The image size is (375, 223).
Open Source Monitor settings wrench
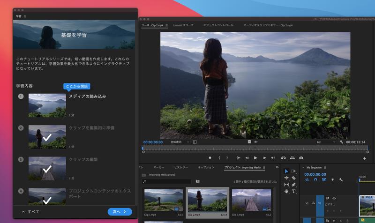point(341,142)
